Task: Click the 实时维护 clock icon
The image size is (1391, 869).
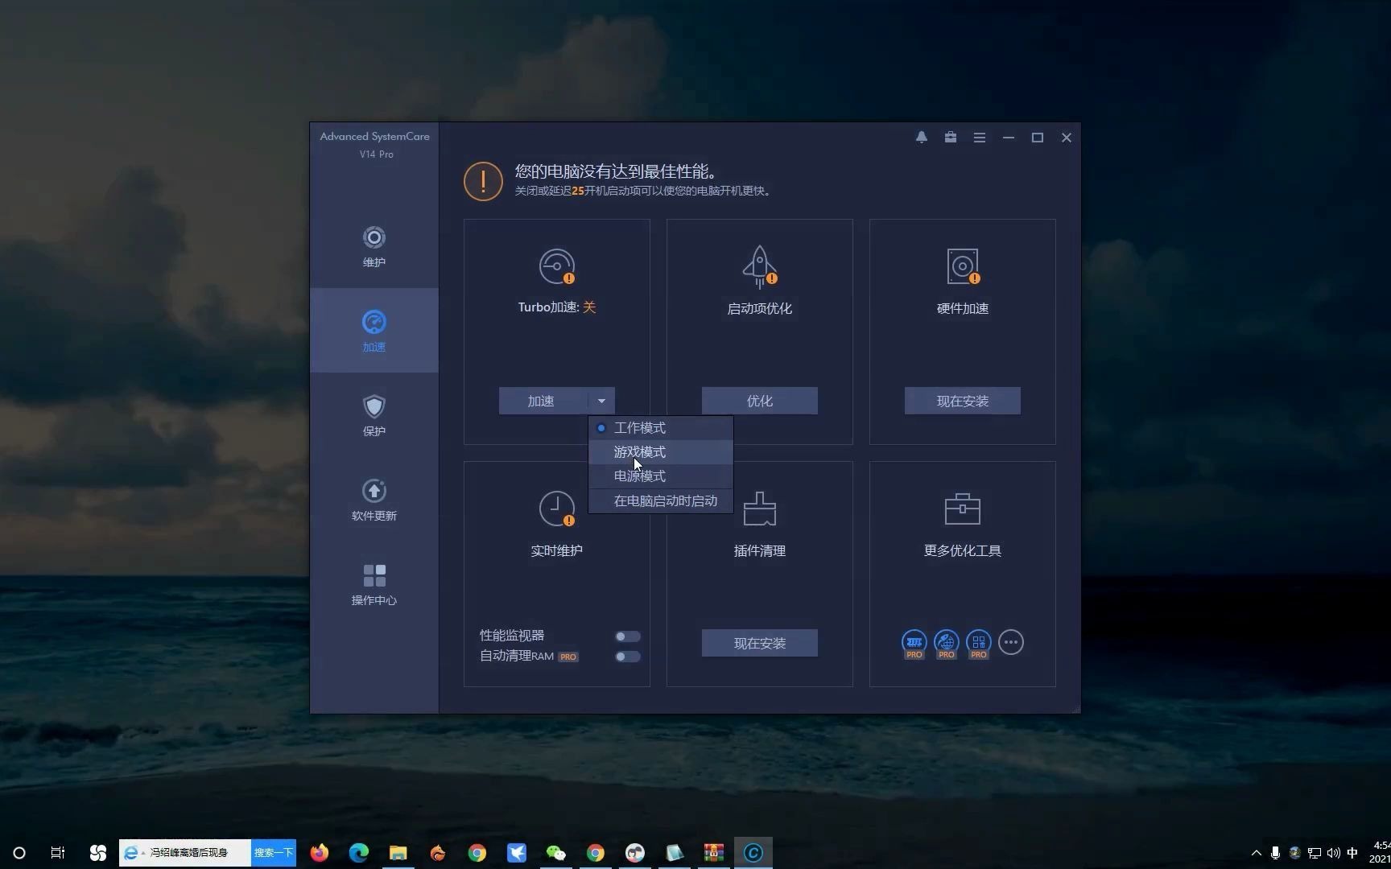Action: (557, 509)
